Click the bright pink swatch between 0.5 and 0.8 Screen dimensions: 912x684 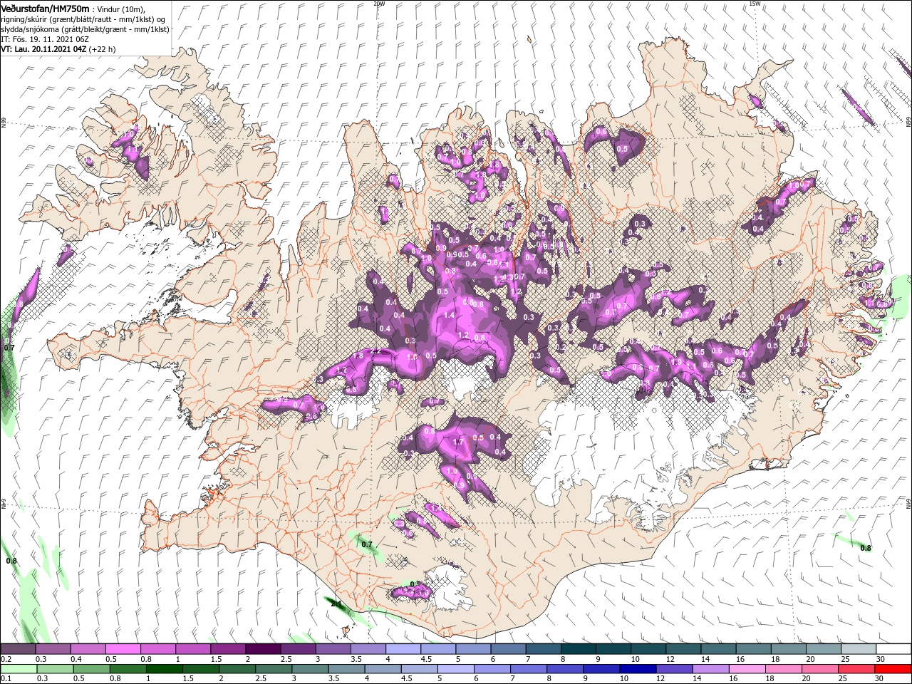[x=123, y=649]
